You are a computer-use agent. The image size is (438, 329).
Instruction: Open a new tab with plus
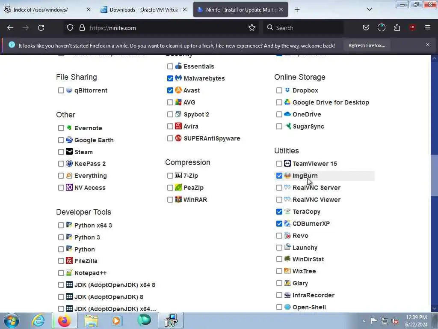(x=297, y=10)
